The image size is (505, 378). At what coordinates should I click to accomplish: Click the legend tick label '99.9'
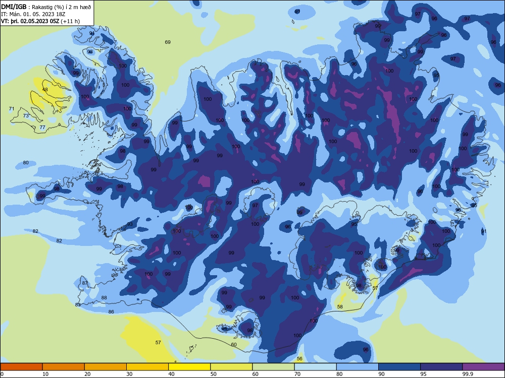467,374
